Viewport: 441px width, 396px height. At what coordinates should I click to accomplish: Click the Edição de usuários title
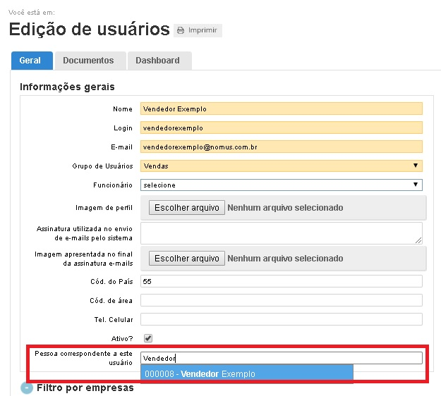(90, 29)
